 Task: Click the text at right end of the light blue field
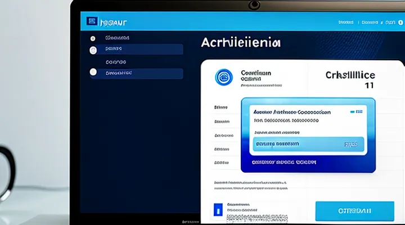click(350, 145)
